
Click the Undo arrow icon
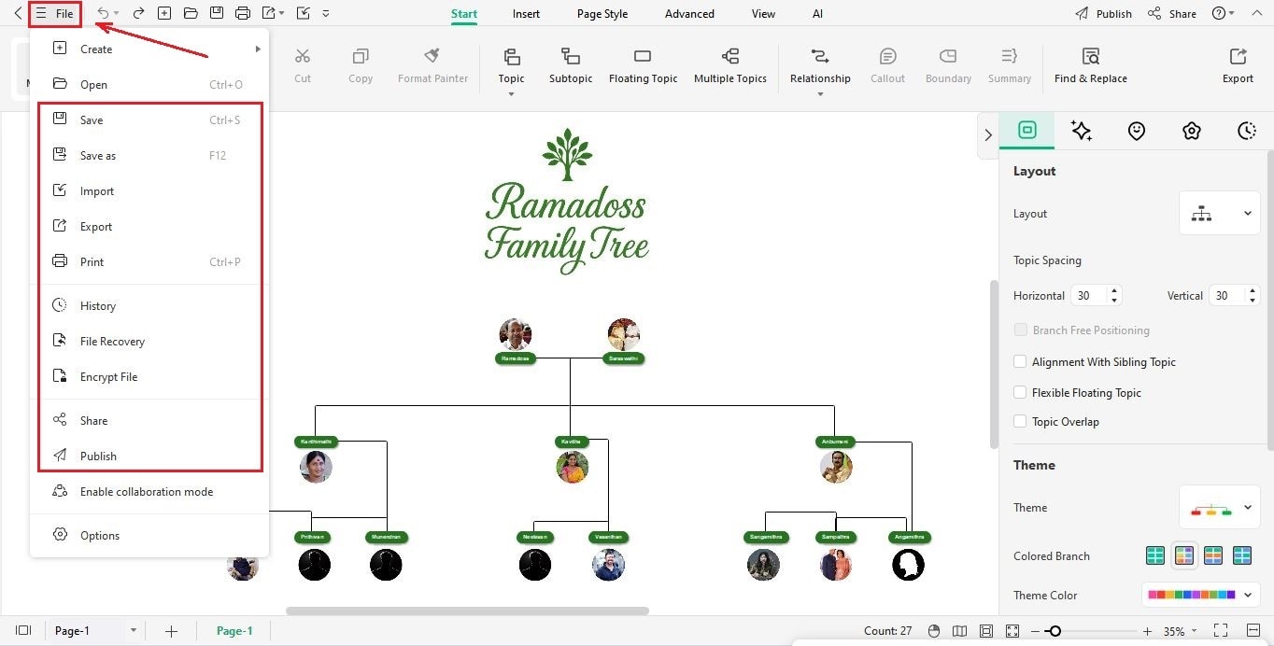coord(104,13)
